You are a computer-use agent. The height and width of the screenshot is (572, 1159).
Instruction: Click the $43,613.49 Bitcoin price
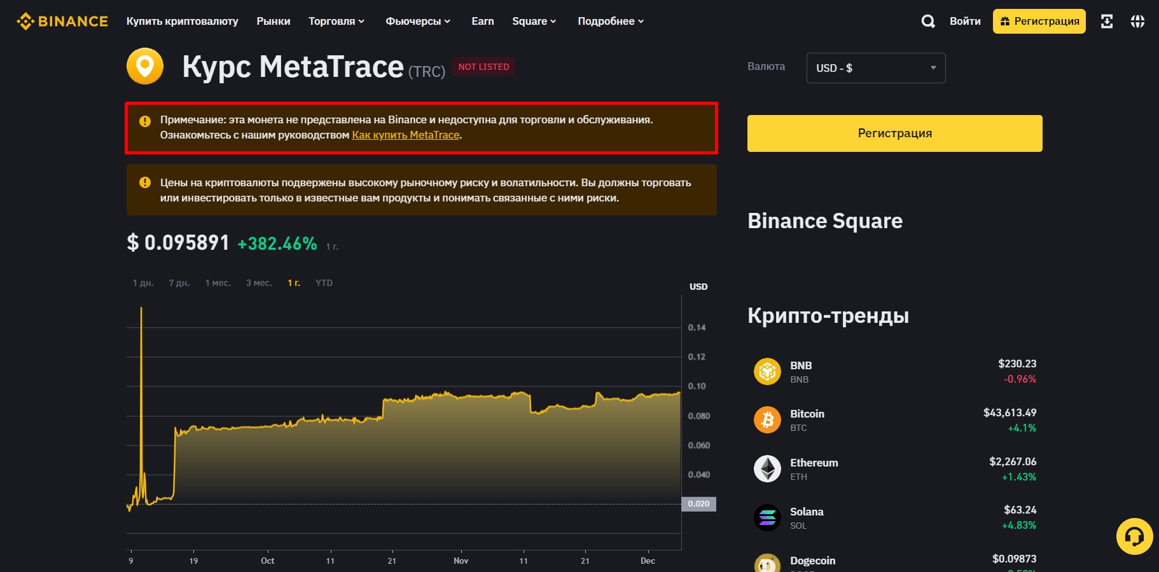pyautogui.click(x=1010, y=412)
